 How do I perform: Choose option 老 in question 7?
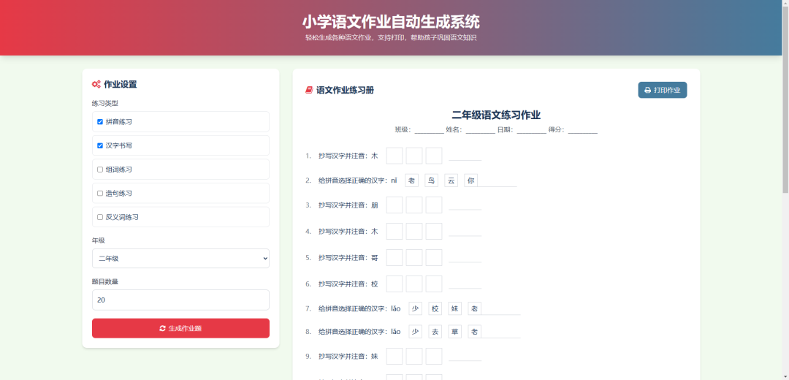click(474, 308)
